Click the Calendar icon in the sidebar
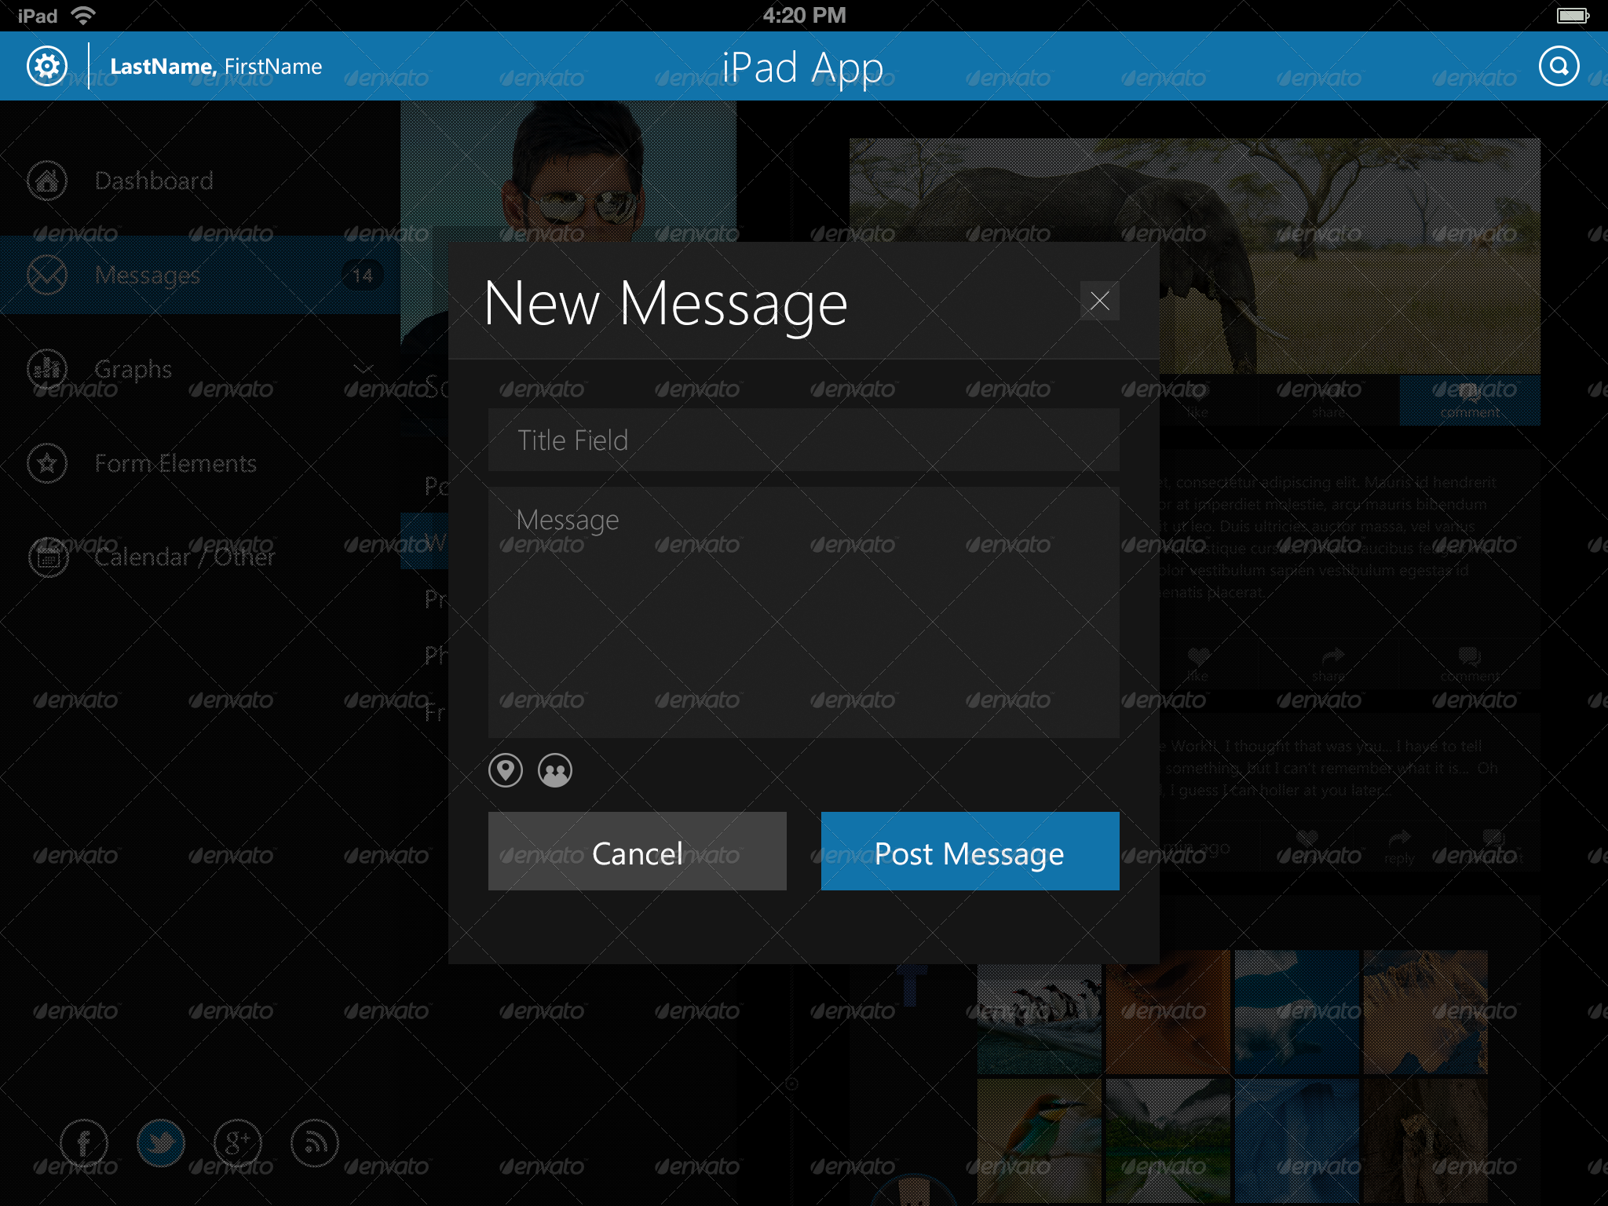Image resolution: width=1608 pixels, height=1206 pixels. click(46, 557)
